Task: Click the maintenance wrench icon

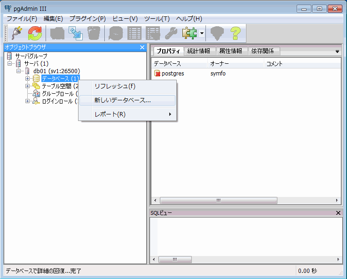Action: coord(171,33)
